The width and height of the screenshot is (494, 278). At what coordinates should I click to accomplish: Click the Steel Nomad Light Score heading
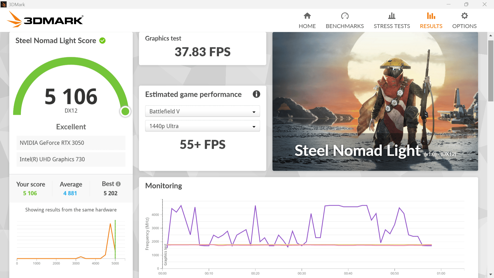pyautogui.click(x=56, y=41)
